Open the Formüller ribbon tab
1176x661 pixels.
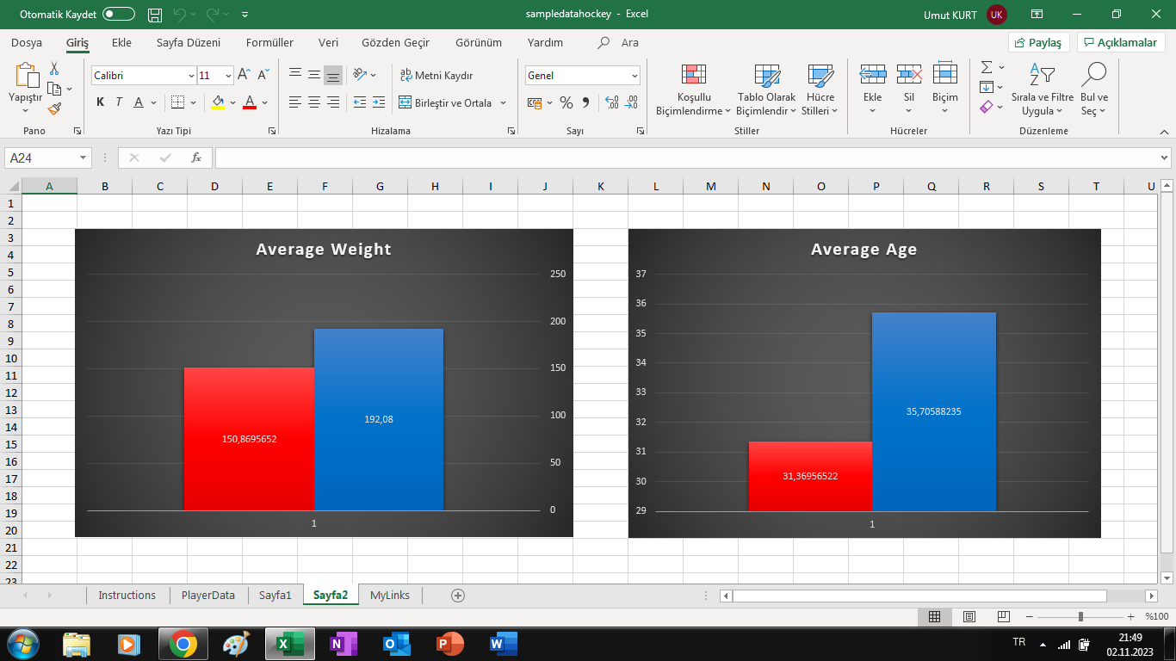(269, 42)
